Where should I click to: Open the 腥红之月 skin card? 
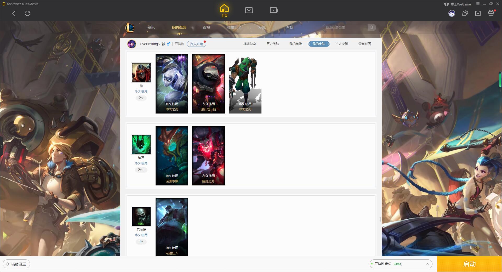tap(208, 156)
